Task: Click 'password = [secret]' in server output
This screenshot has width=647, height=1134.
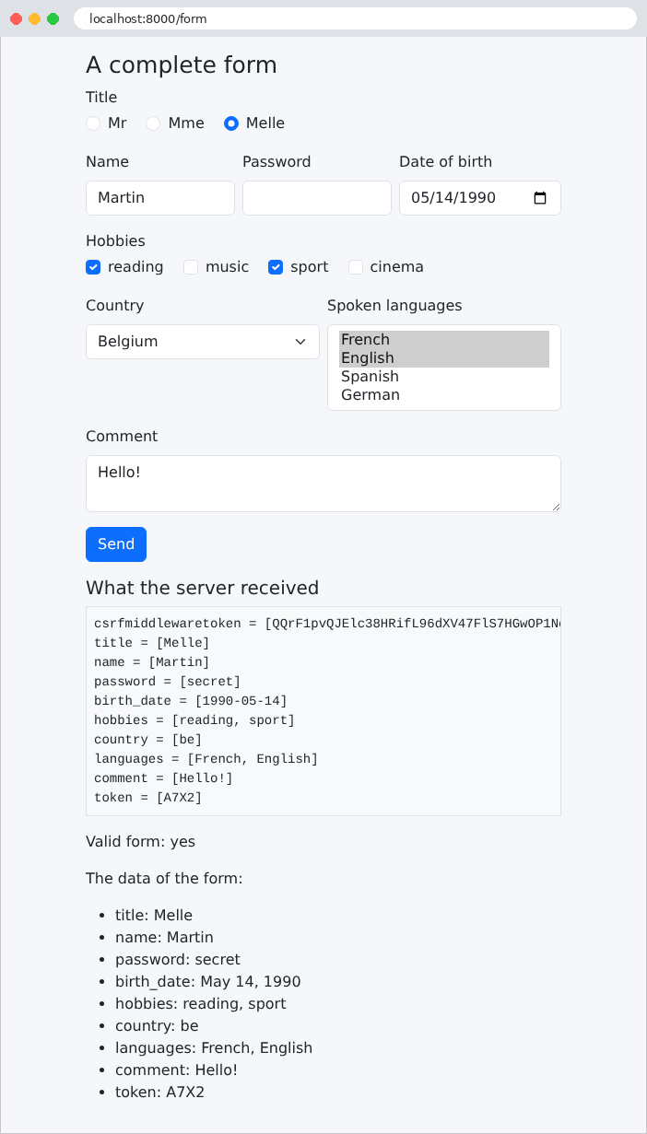Action: tap(167, 682)
